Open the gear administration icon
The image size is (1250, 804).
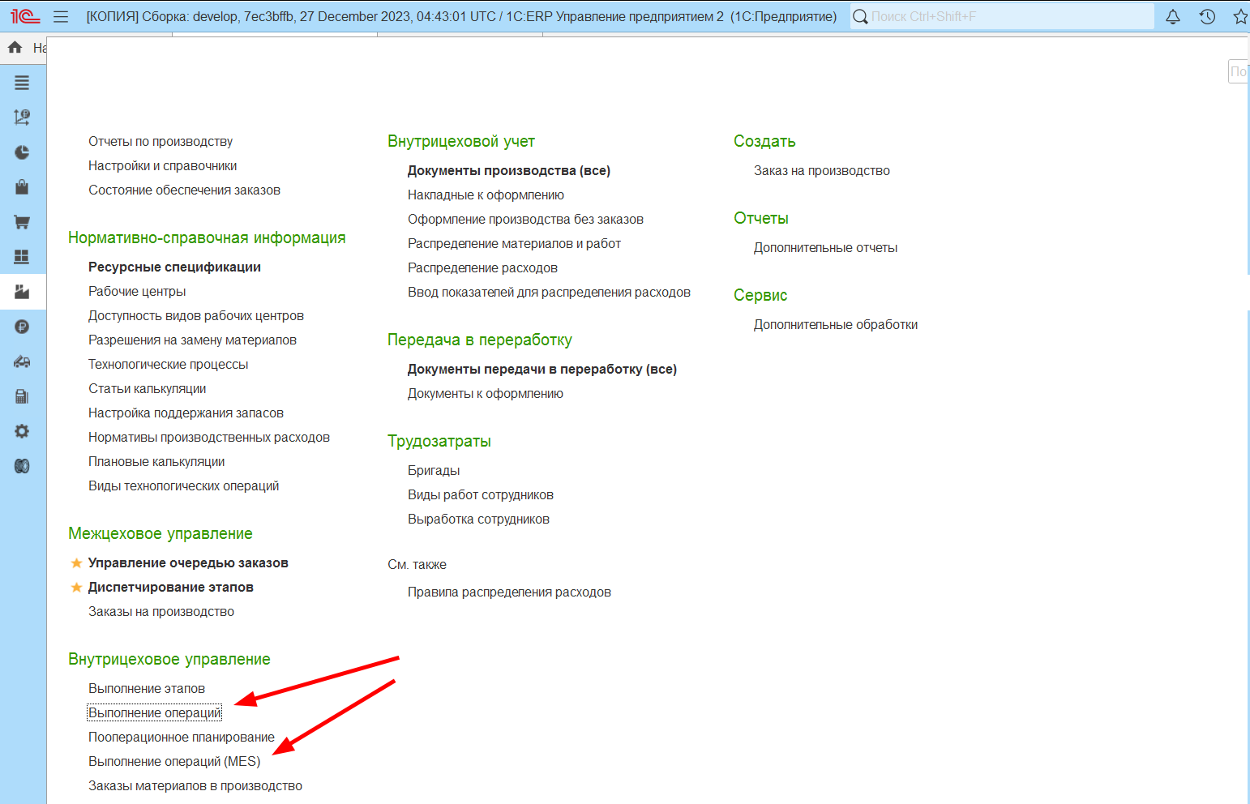[22, 431]
